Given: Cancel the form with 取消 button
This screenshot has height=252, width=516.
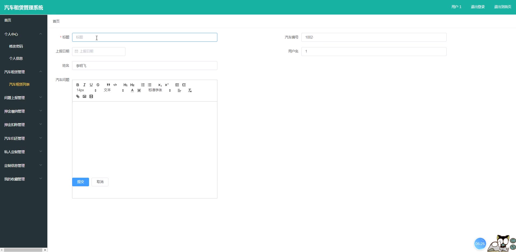Looking at the screenshot, I should click(100, 182).
